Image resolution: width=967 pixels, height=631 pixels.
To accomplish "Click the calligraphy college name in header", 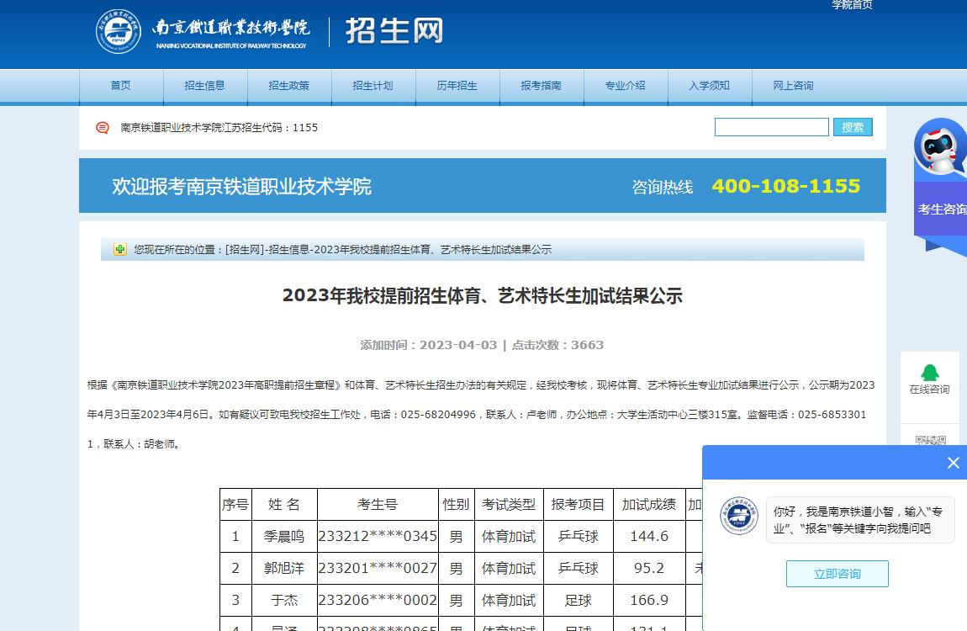I will [231, 28].
